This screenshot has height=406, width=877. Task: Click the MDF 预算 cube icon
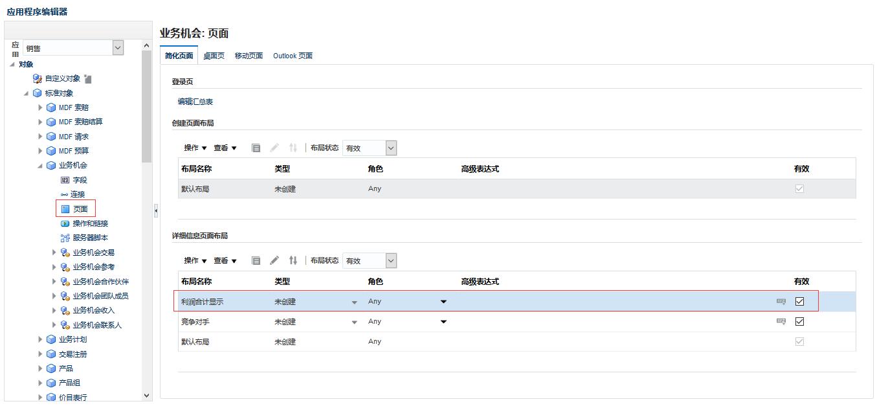point(52,151)
